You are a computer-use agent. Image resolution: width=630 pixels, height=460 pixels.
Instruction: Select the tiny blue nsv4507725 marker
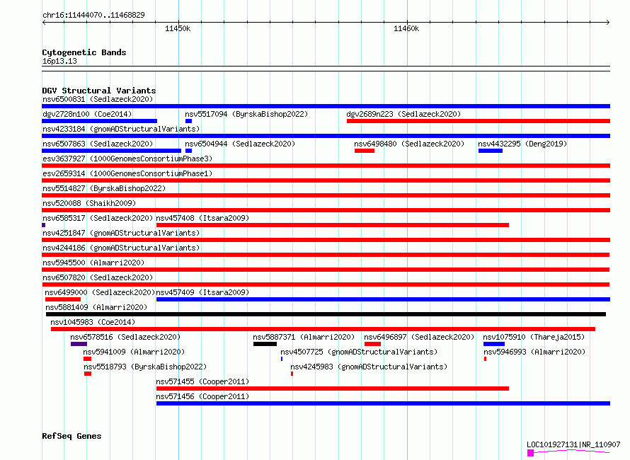point(282,359)
